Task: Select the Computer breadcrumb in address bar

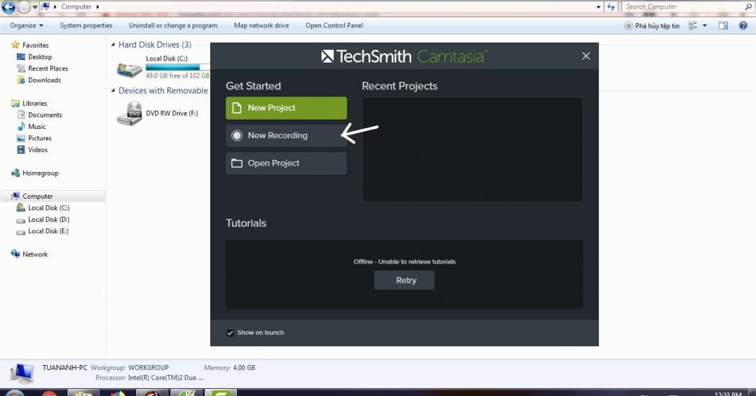Action: tap(76, 6)
